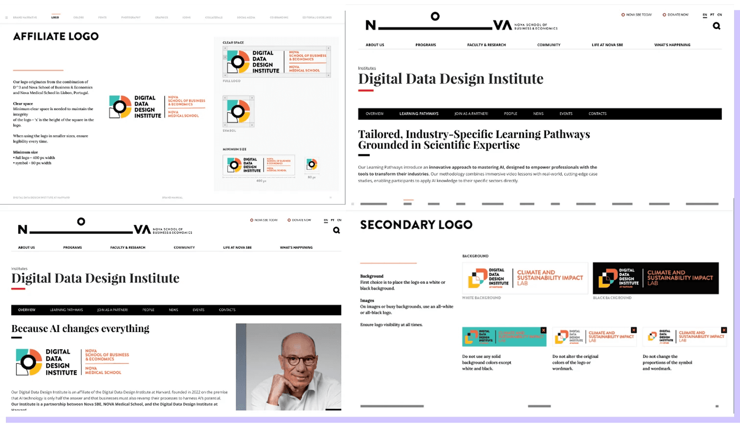Viewport: 740px width, 427px height.
Task: Open the hamburger menu in the brand manual
Action: [6, 18]
